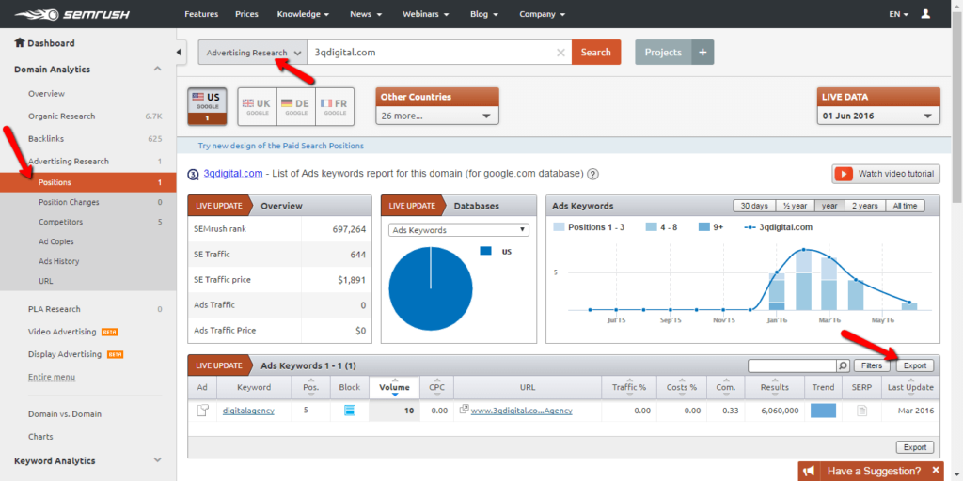The height and width of the screenshot is (481, 963).
Task: Open the 3qdigital.com link
Action: click(233, 174)
